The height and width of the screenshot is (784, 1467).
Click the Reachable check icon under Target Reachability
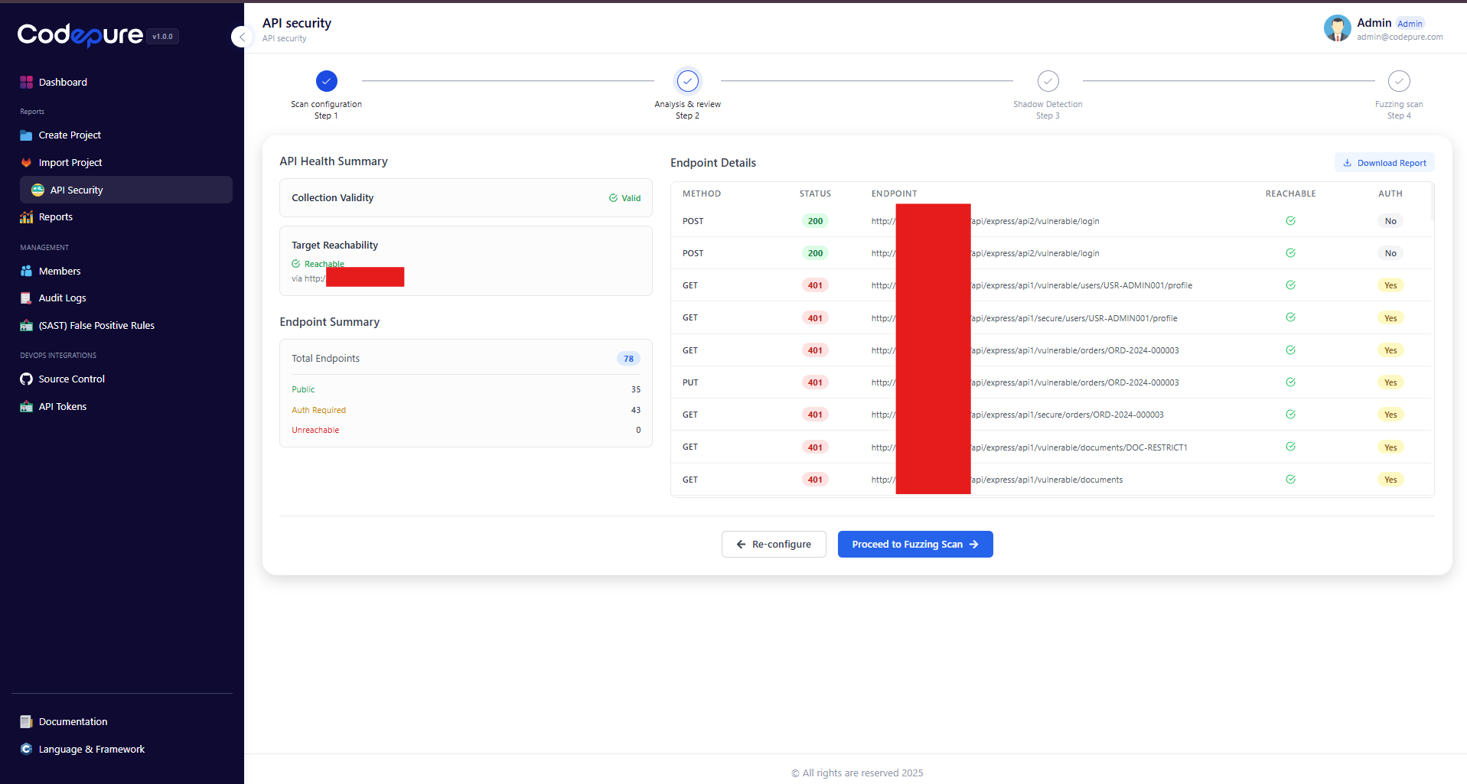[296, 264]
